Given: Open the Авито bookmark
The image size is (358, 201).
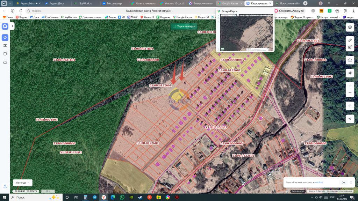Looking at the screenshot, I should [x=110, y=17].
